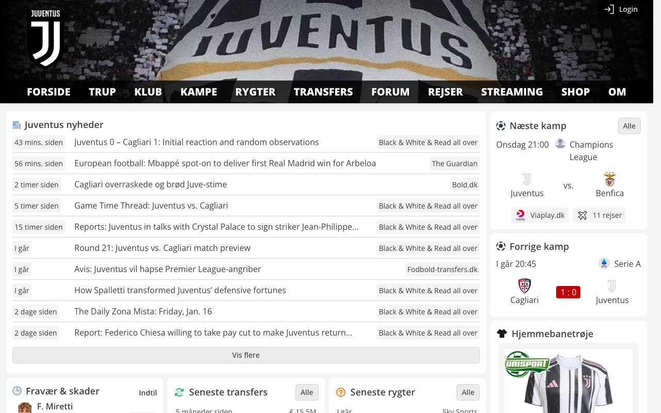Open The Guardian source tag

(454, 164)
